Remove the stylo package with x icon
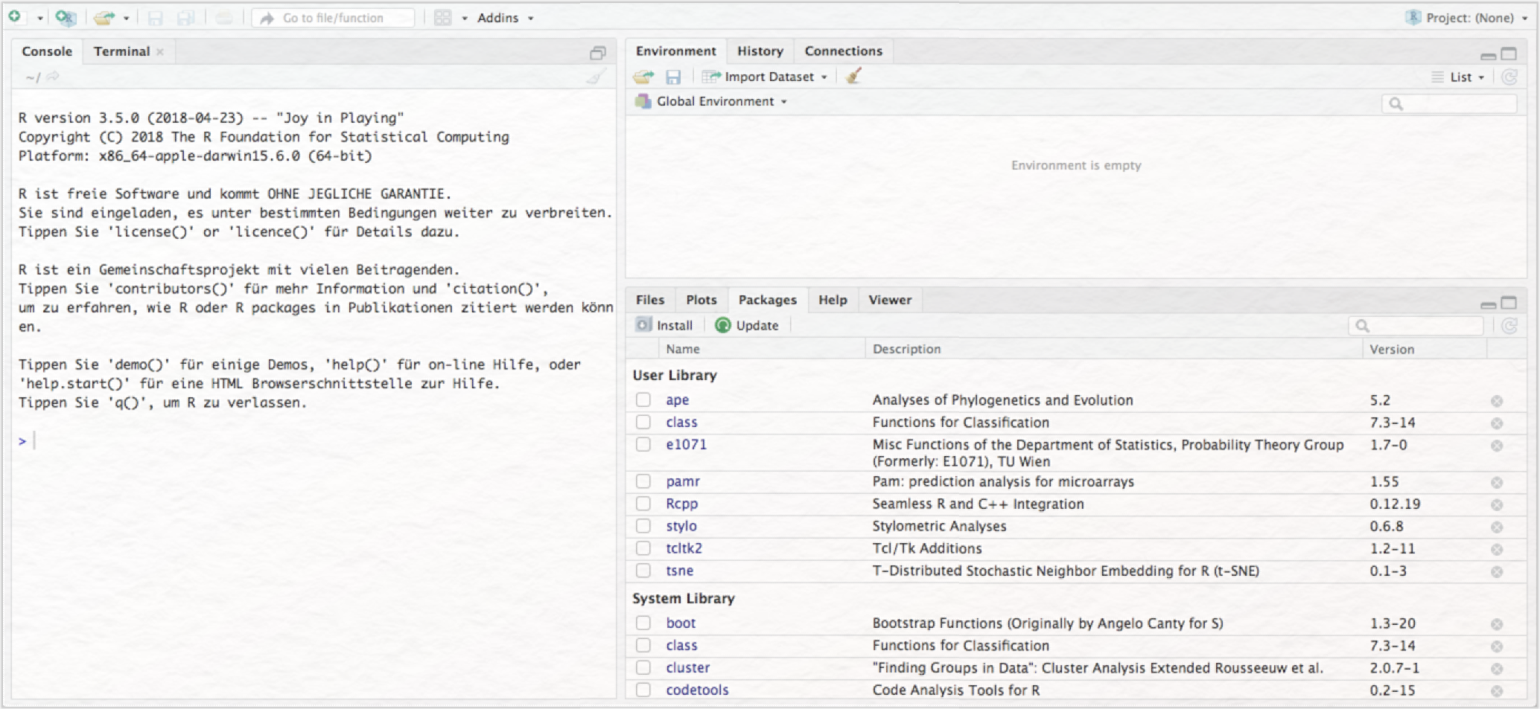This screenshot has width=1540, height=709. [1497, 527]
